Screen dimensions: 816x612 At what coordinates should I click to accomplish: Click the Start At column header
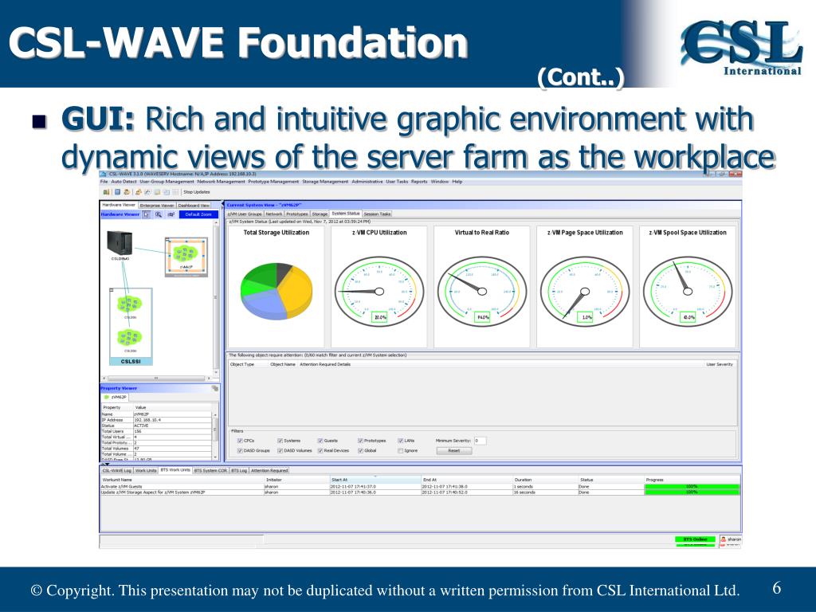pyautogui.click(x=375, y=480)
